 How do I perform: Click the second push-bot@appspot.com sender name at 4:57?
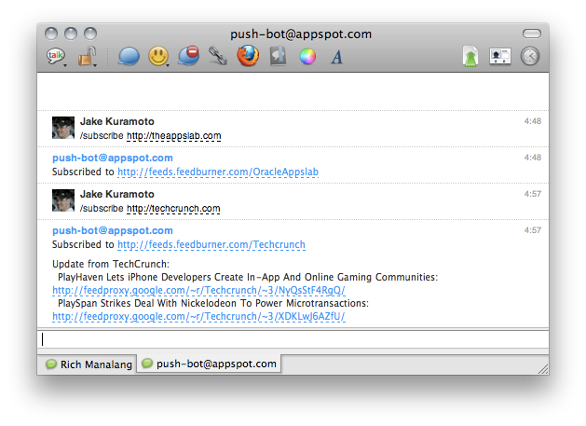coord(113,230)
